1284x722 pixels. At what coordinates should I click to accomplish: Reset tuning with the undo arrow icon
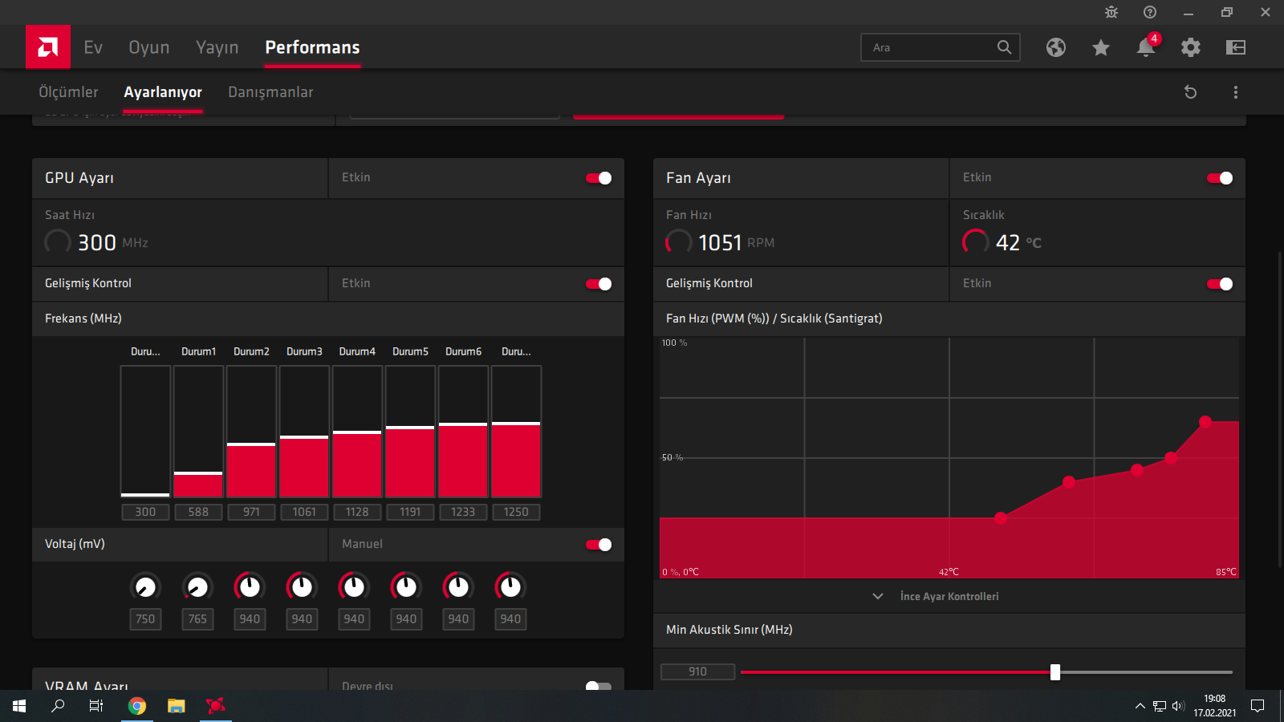coord(1191,92)
